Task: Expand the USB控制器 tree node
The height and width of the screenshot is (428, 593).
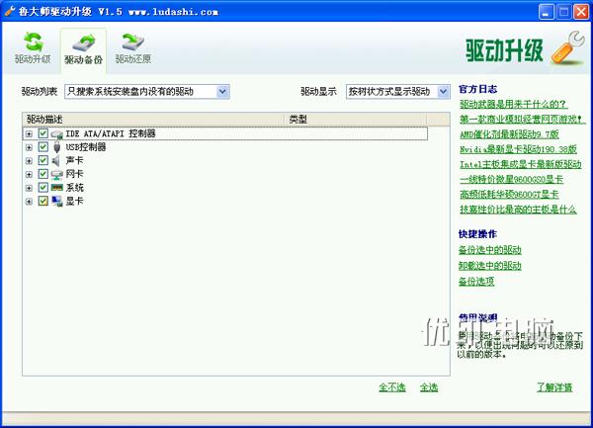Action: pos(29,147)
